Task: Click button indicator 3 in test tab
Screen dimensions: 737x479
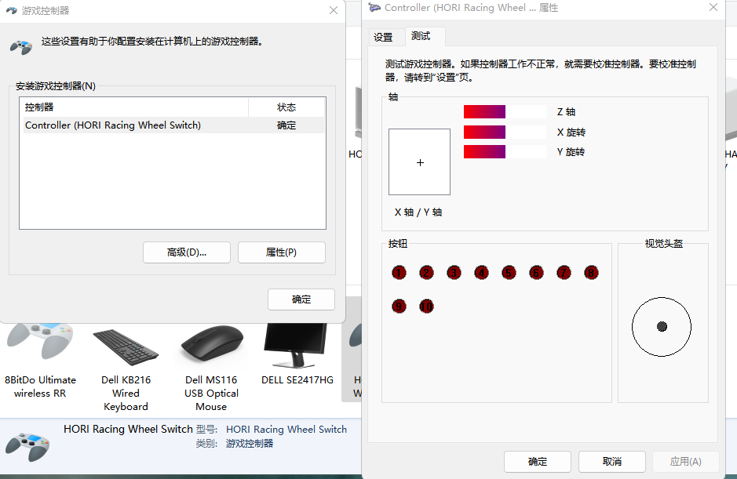Action: pyautogui.click(x=454, y=273)
